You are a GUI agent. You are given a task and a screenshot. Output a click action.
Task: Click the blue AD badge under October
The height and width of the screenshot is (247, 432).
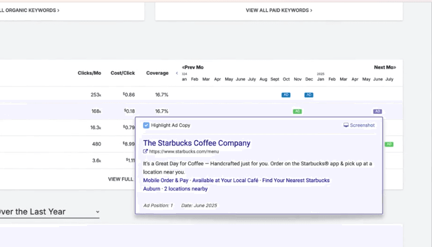286,95
